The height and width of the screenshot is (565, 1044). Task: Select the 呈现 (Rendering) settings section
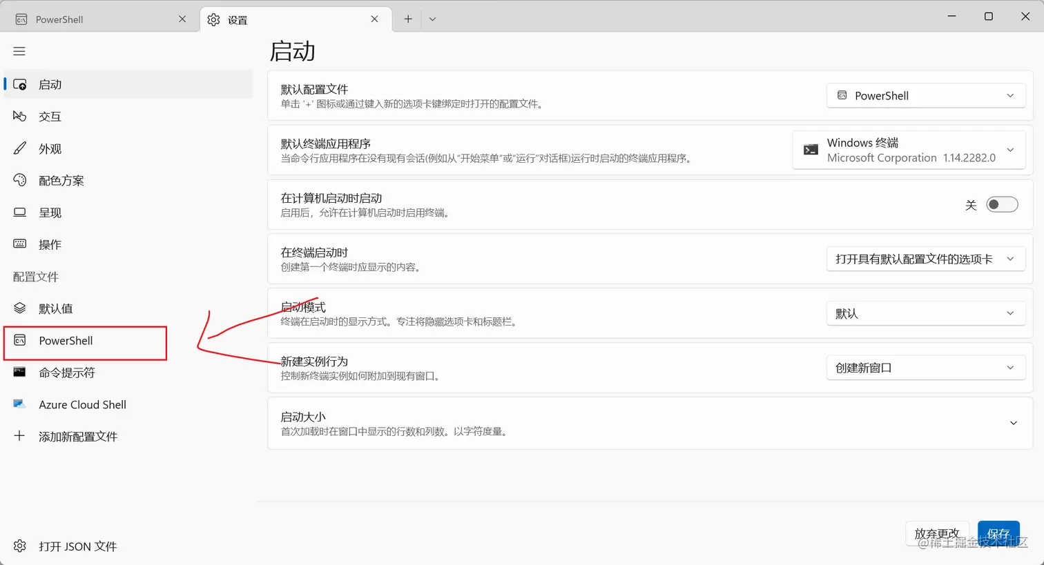click(48, 212)
